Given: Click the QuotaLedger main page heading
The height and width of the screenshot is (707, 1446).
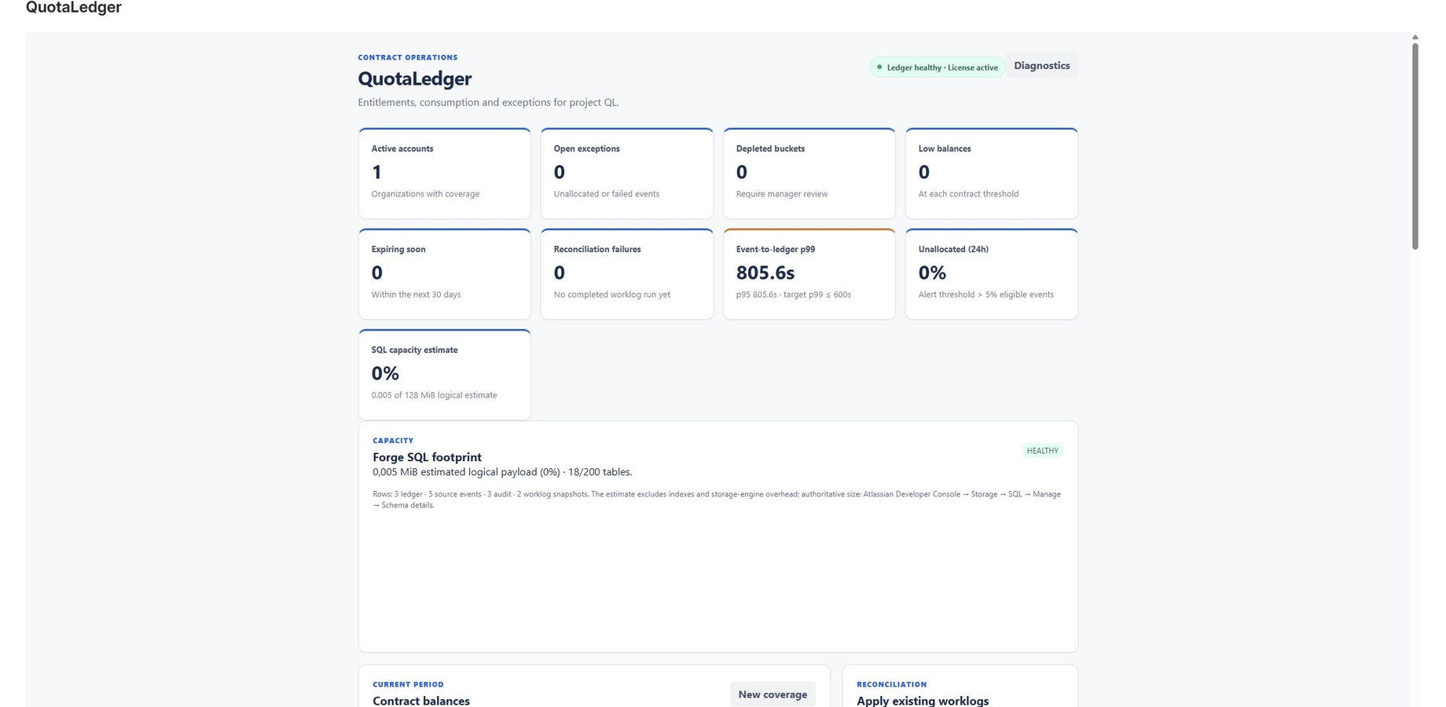Looking at the screenshot, I should coord(415,79).
